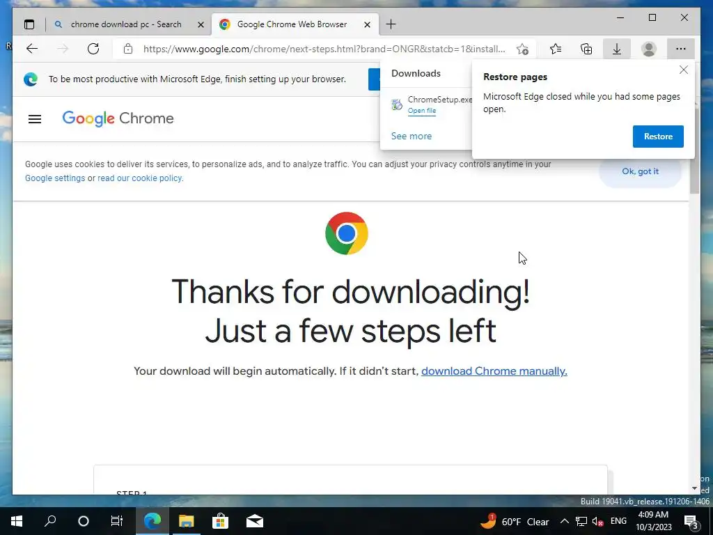713x535 pixels.
Task: Open taskbar Search
Action: (50, 521)
